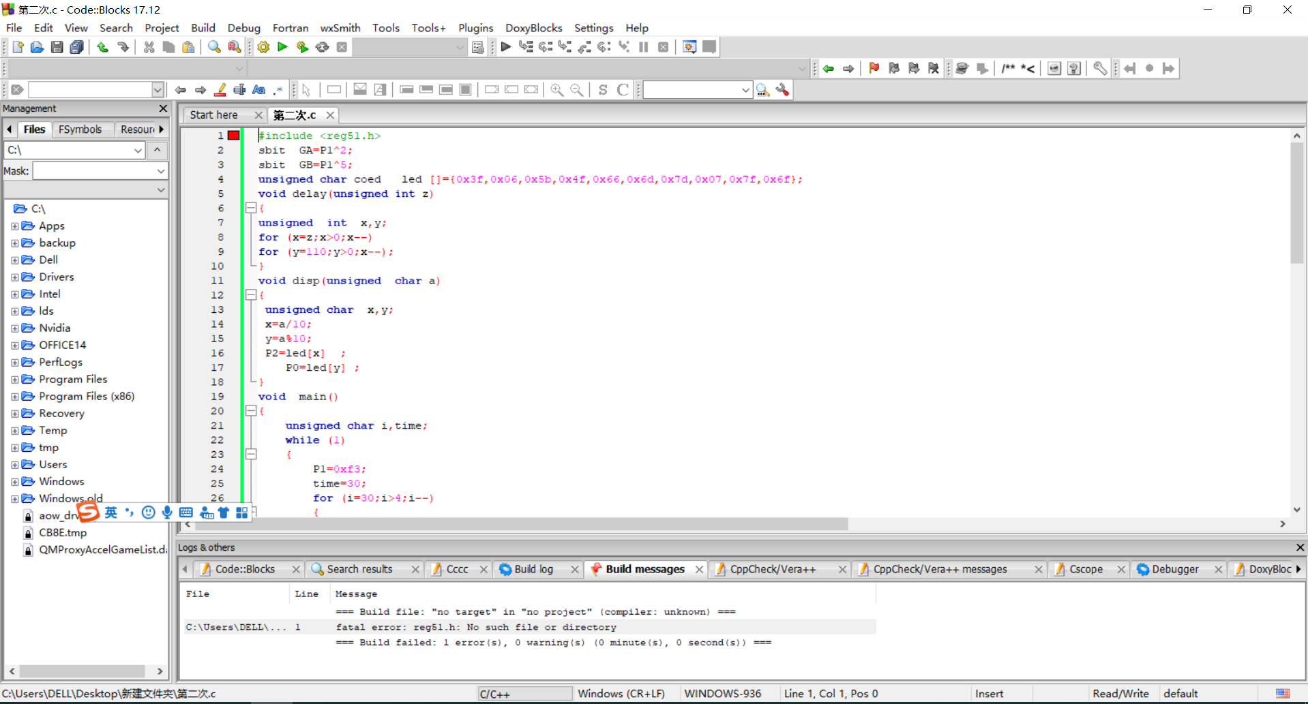
Task: Click the Rebuild icon
Action: click(x=322, y=47)
